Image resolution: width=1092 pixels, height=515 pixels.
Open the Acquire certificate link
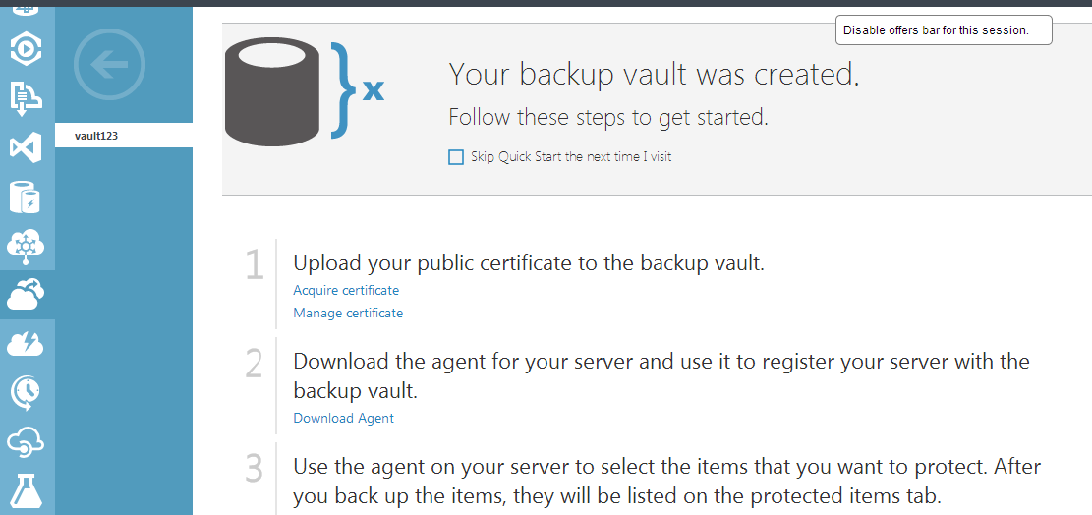click(346, 290)
